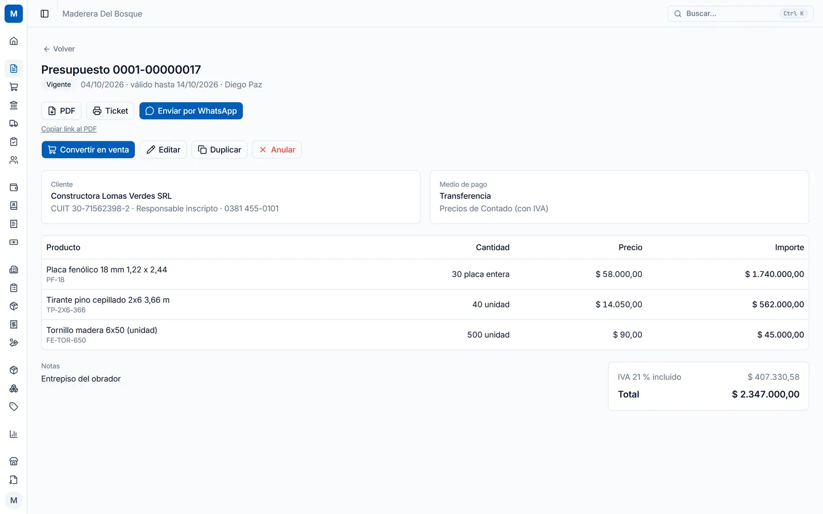
Task: Open the store front sidebar icon
Action: 14,462
